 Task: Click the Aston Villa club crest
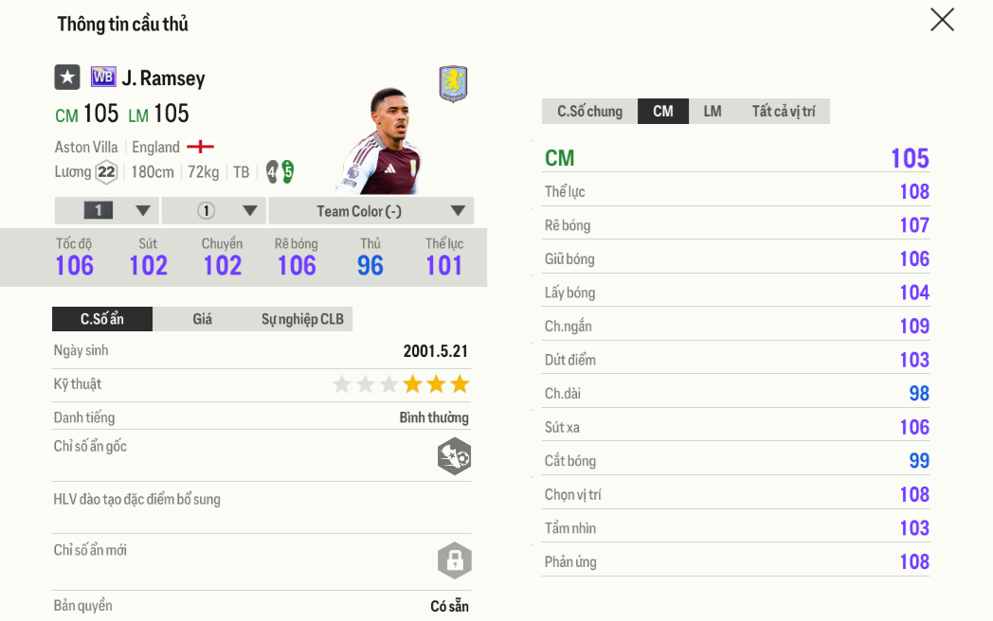coord(453,83)
